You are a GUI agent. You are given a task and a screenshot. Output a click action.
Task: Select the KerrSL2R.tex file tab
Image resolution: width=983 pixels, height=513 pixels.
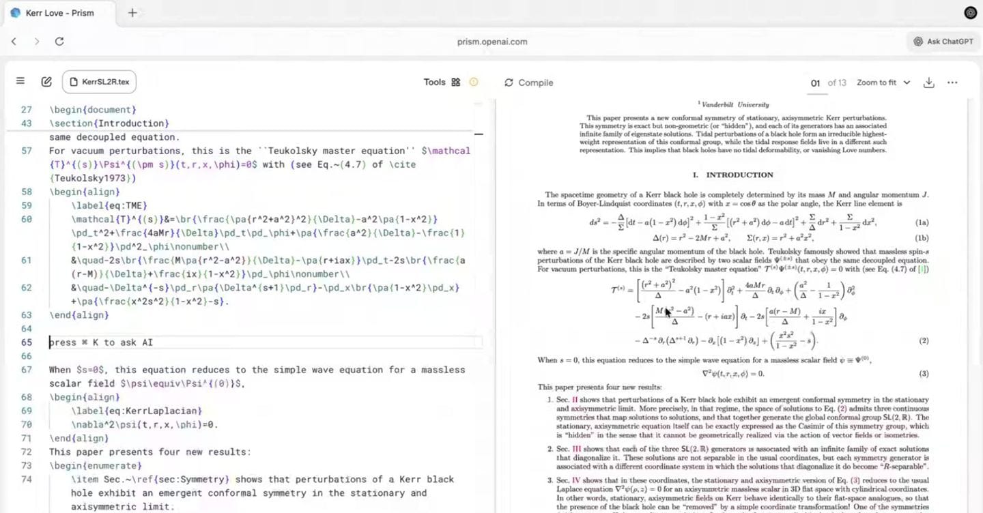click(x=99, y=82)
